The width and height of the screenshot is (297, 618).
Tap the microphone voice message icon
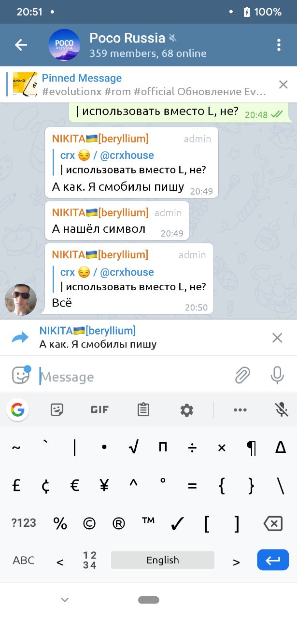coord(277,375)
